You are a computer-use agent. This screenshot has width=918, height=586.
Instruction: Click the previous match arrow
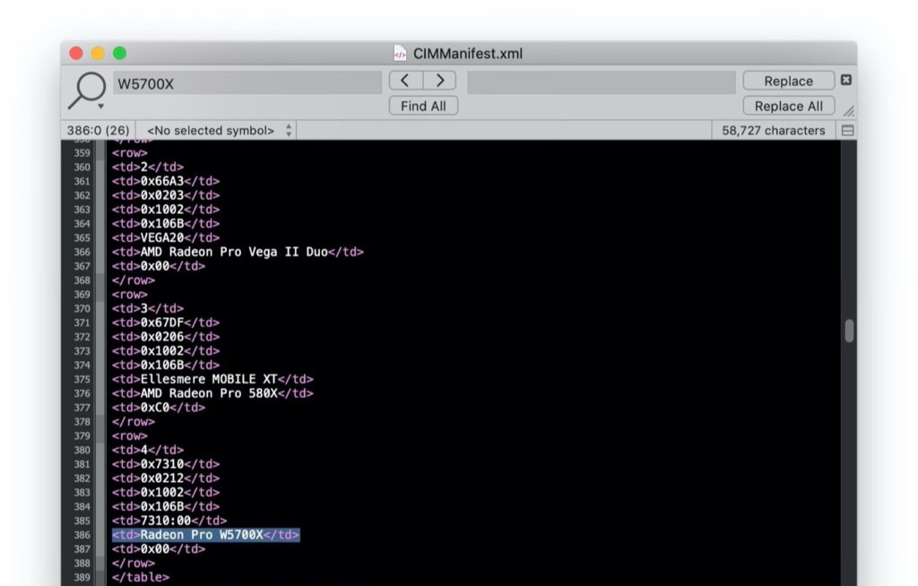coord(405,80)
